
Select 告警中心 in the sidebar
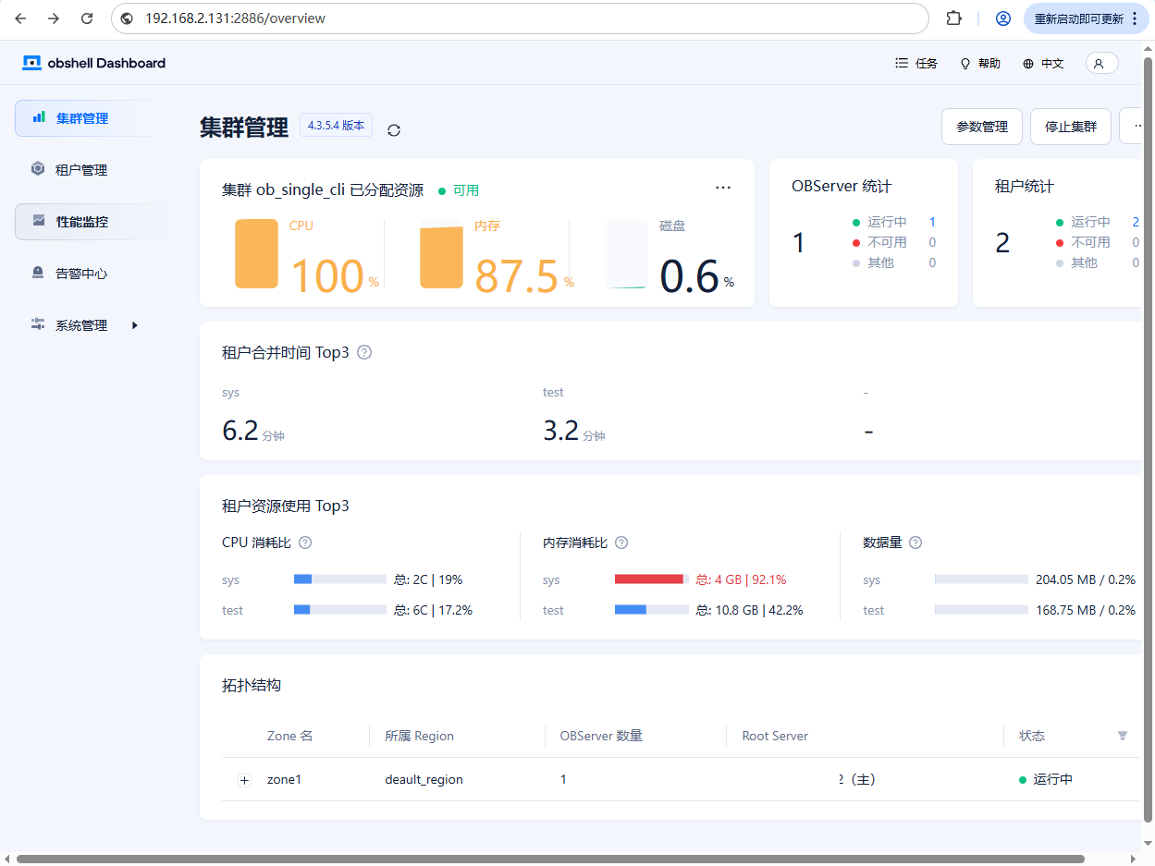(x=81, y=274)
